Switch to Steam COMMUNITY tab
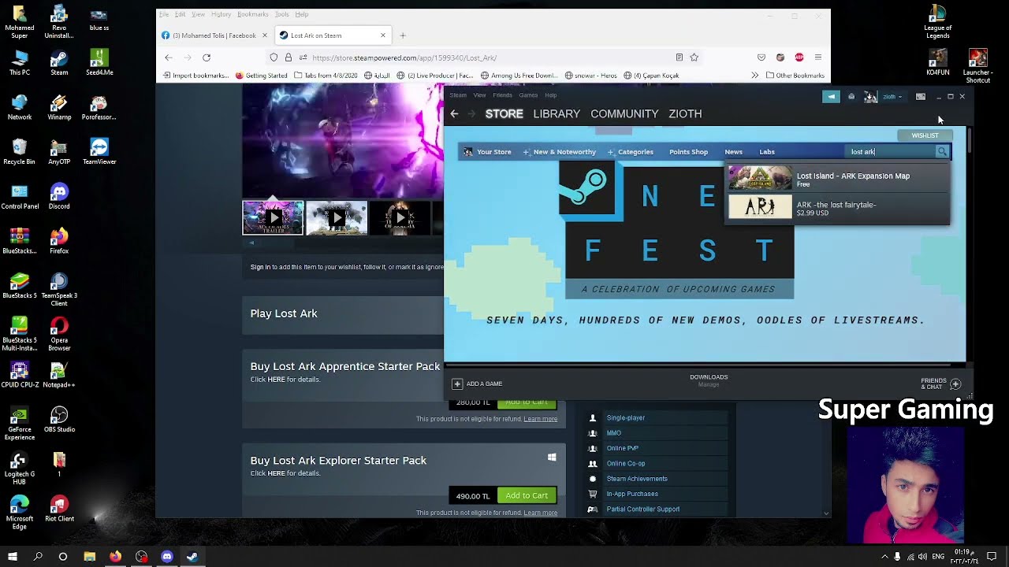Screen dimensions: 1009x567 coord(624,114)
